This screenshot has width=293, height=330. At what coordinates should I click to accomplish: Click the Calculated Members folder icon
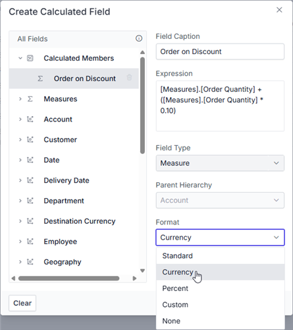tap(30, 58)
